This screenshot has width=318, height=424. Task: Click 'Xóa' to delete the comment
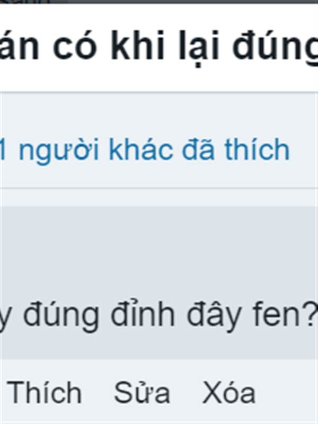[229, 393]
